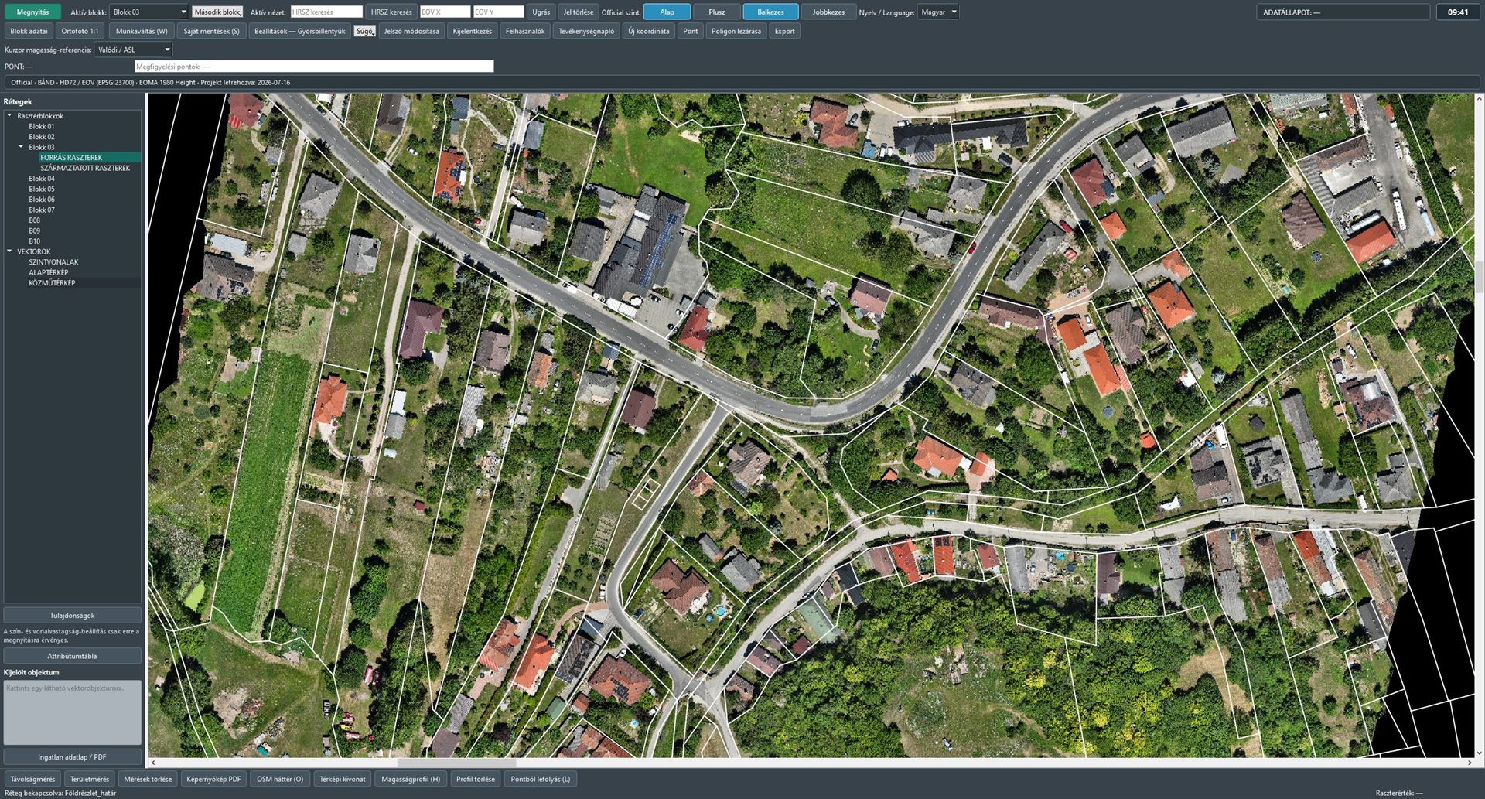Click the HRSZ keresés button
1485x799 pixels.
coord(391,12)
